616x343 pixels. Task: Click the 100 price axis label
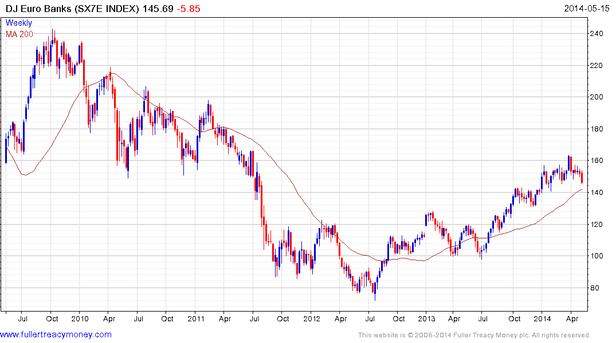(597, 256)
